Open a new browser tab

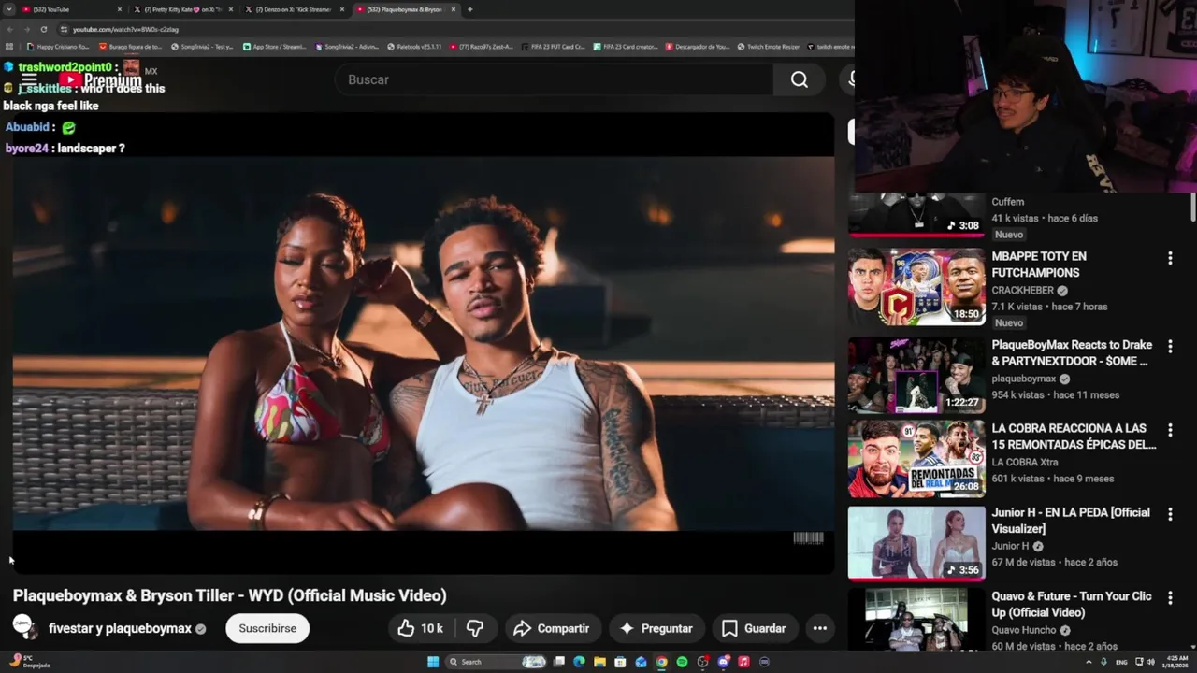tap(469, 9)
